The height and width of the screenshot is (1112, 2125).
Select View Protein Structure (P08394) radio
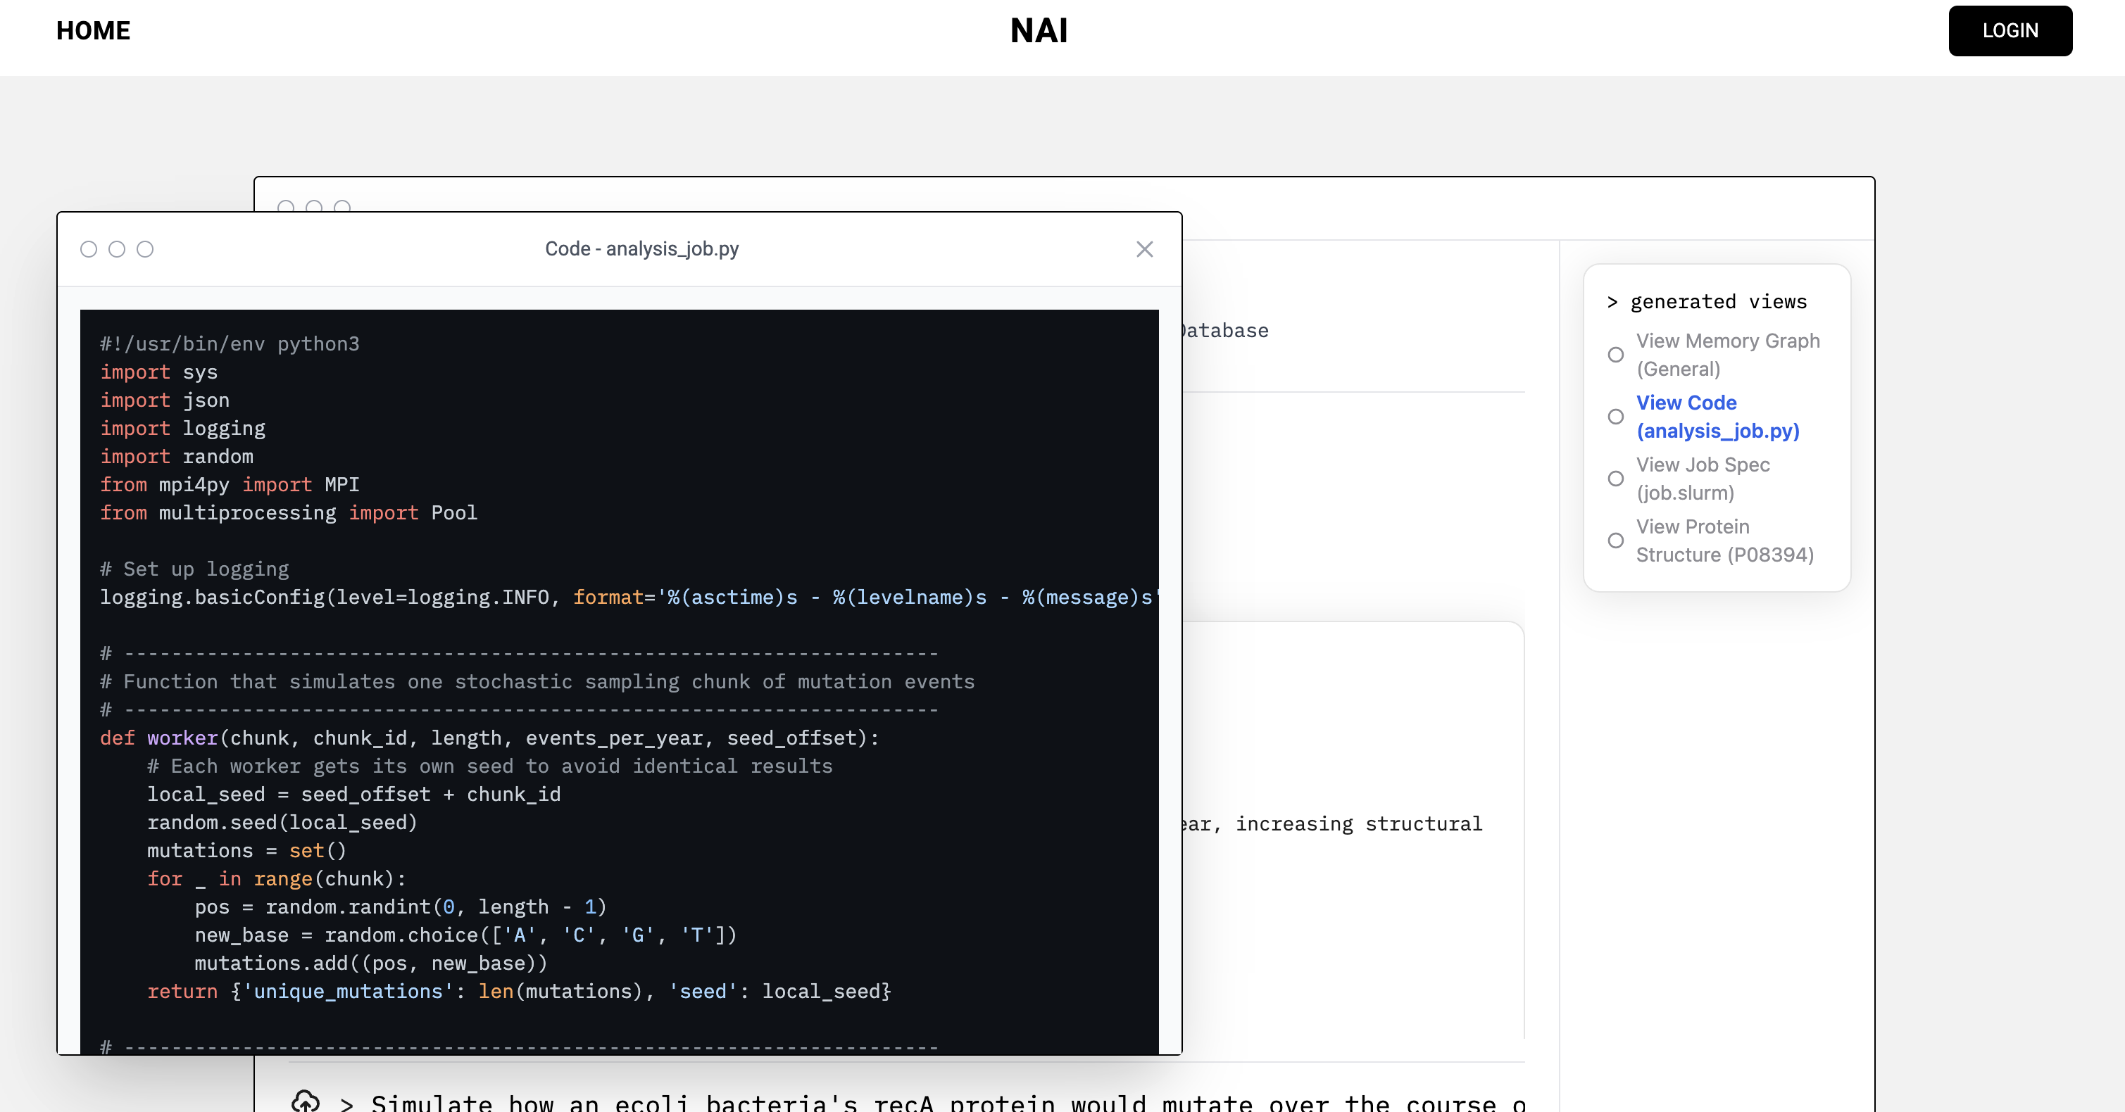[x=1615, y=540]
